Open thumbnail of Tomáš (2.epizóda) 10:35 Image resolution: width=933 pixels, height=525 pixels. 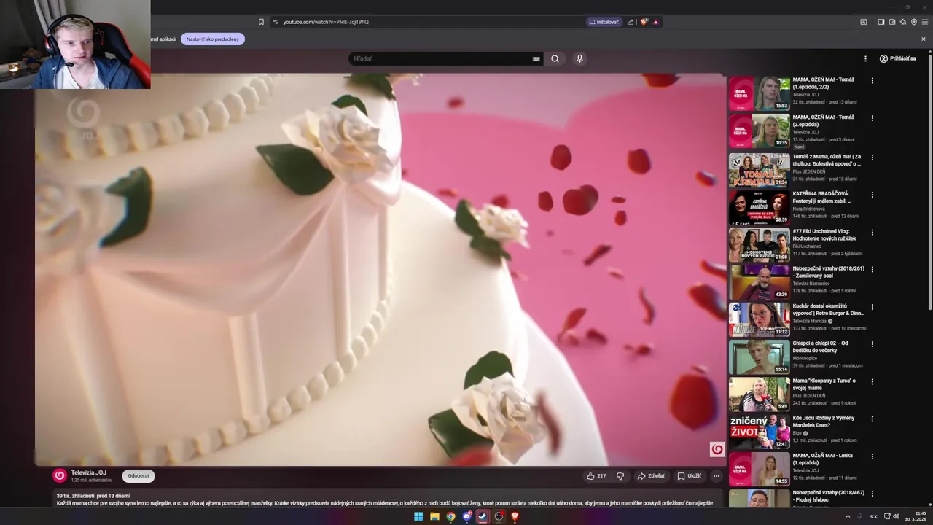point(759,131)
